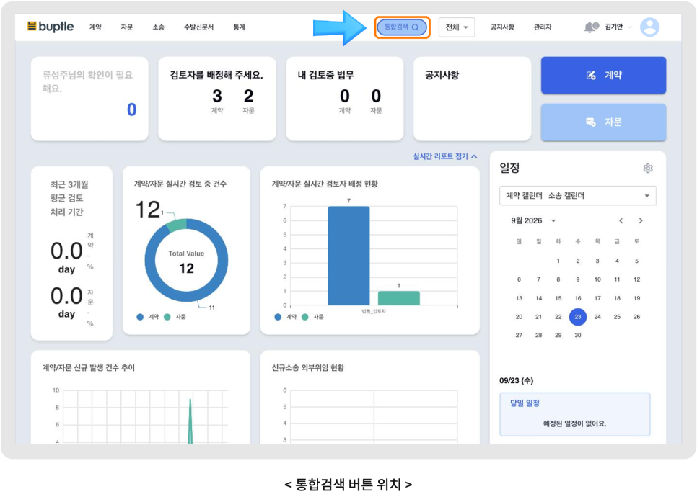The image size is (697, 502).
Task: Open the 계약 menu in top navigation
Action: pyautogui.click(x=95, y=27)
